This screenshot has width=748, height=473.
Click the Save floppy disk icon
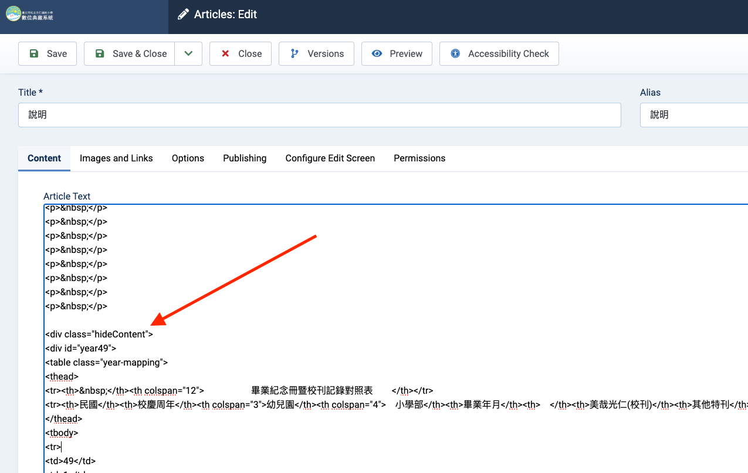click(34, 53)
